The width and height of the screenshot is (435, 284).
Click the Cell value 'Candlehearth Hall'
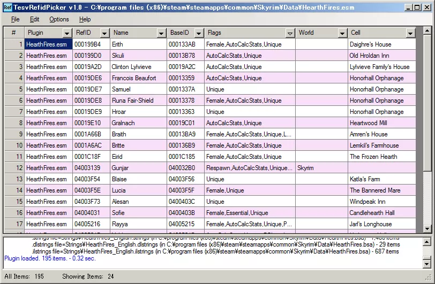click(x=382, y=213)
